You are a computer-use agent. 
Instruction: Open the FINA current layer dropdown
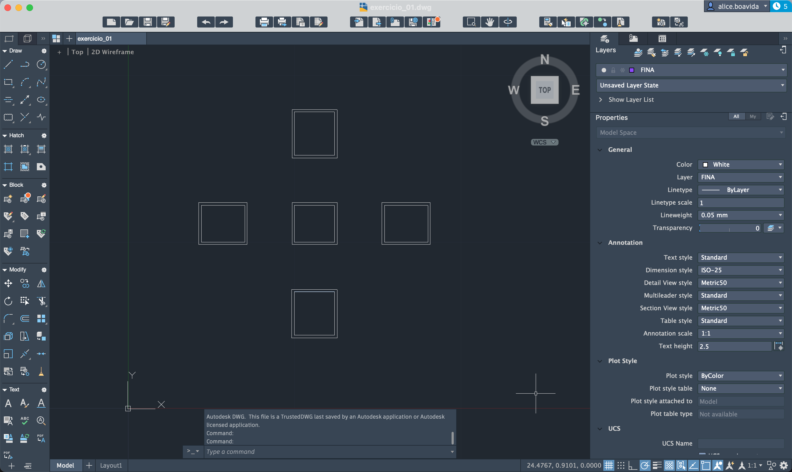click(x=691, y=70)
